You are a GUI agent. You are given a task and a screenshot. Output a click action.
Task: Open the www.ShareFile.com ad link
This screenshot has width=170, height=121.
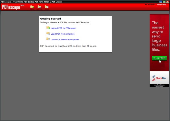click(159, 85)
